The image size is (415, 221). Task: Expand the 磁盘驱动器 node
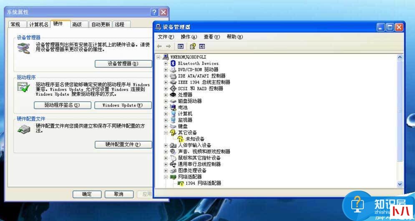click(166, 101)
